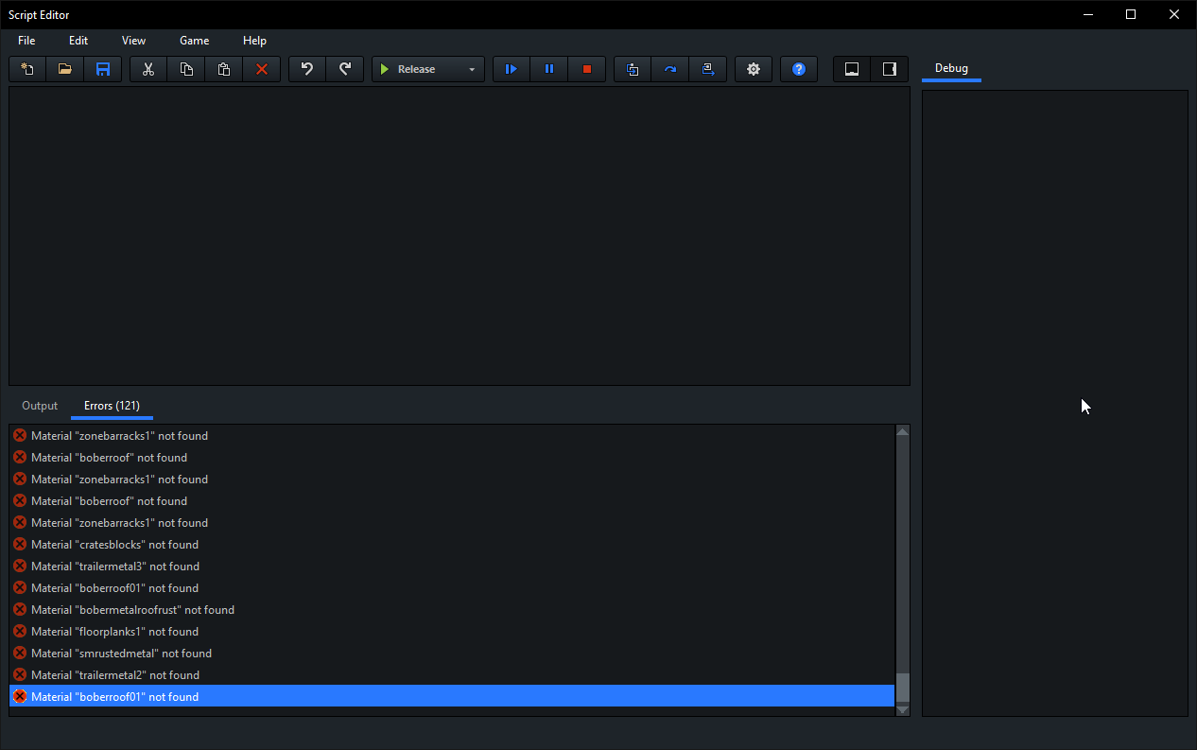
Task: Click the Redo arrow icon
Action: (345, 69)
